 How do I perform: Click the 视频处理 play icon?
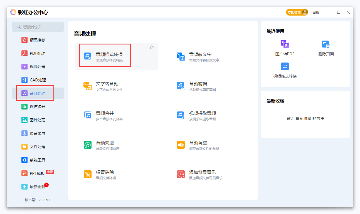24,66
